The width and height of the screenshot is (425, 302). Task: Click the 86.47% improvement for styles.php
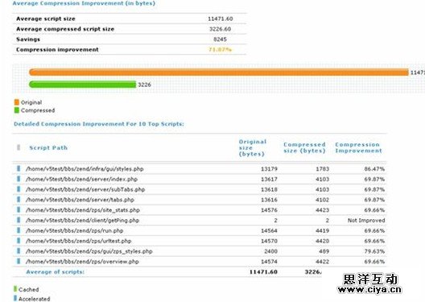pyautogui.click(x=374, y=169)
